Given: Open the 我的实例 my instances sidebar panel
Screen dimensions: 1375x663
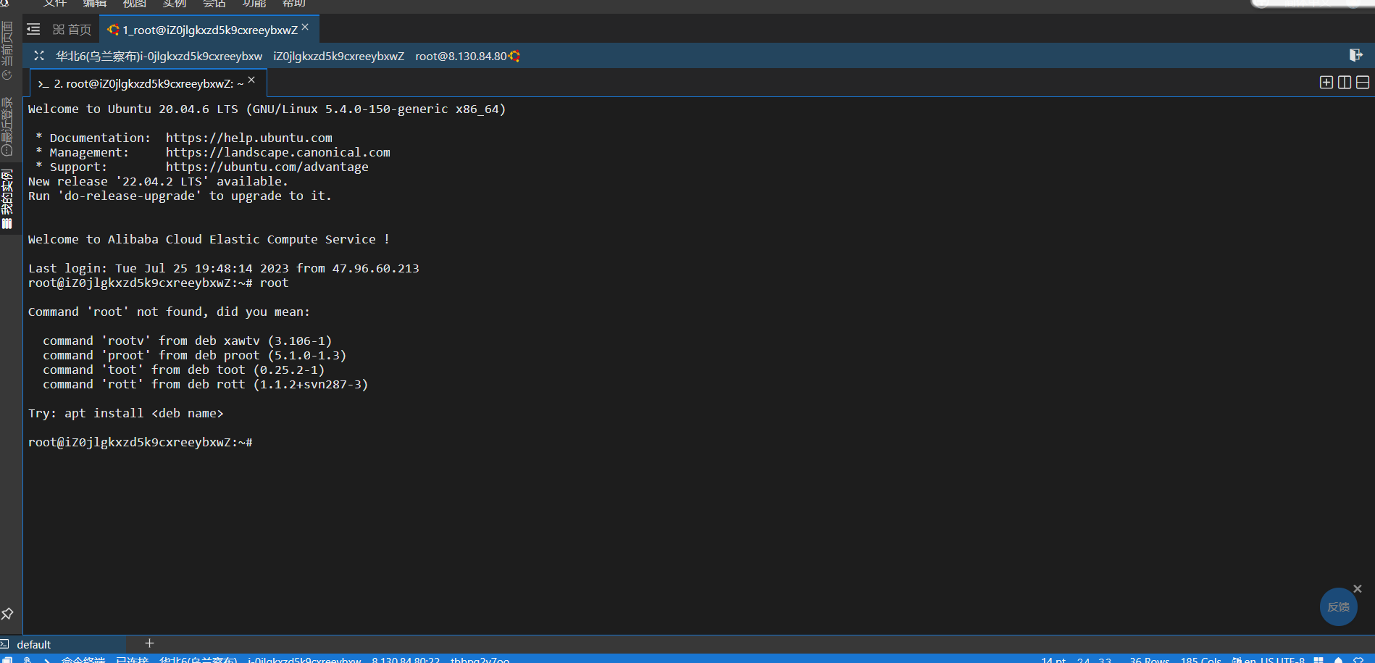Looking at the screenshot, I should click(x=7, y=199).
